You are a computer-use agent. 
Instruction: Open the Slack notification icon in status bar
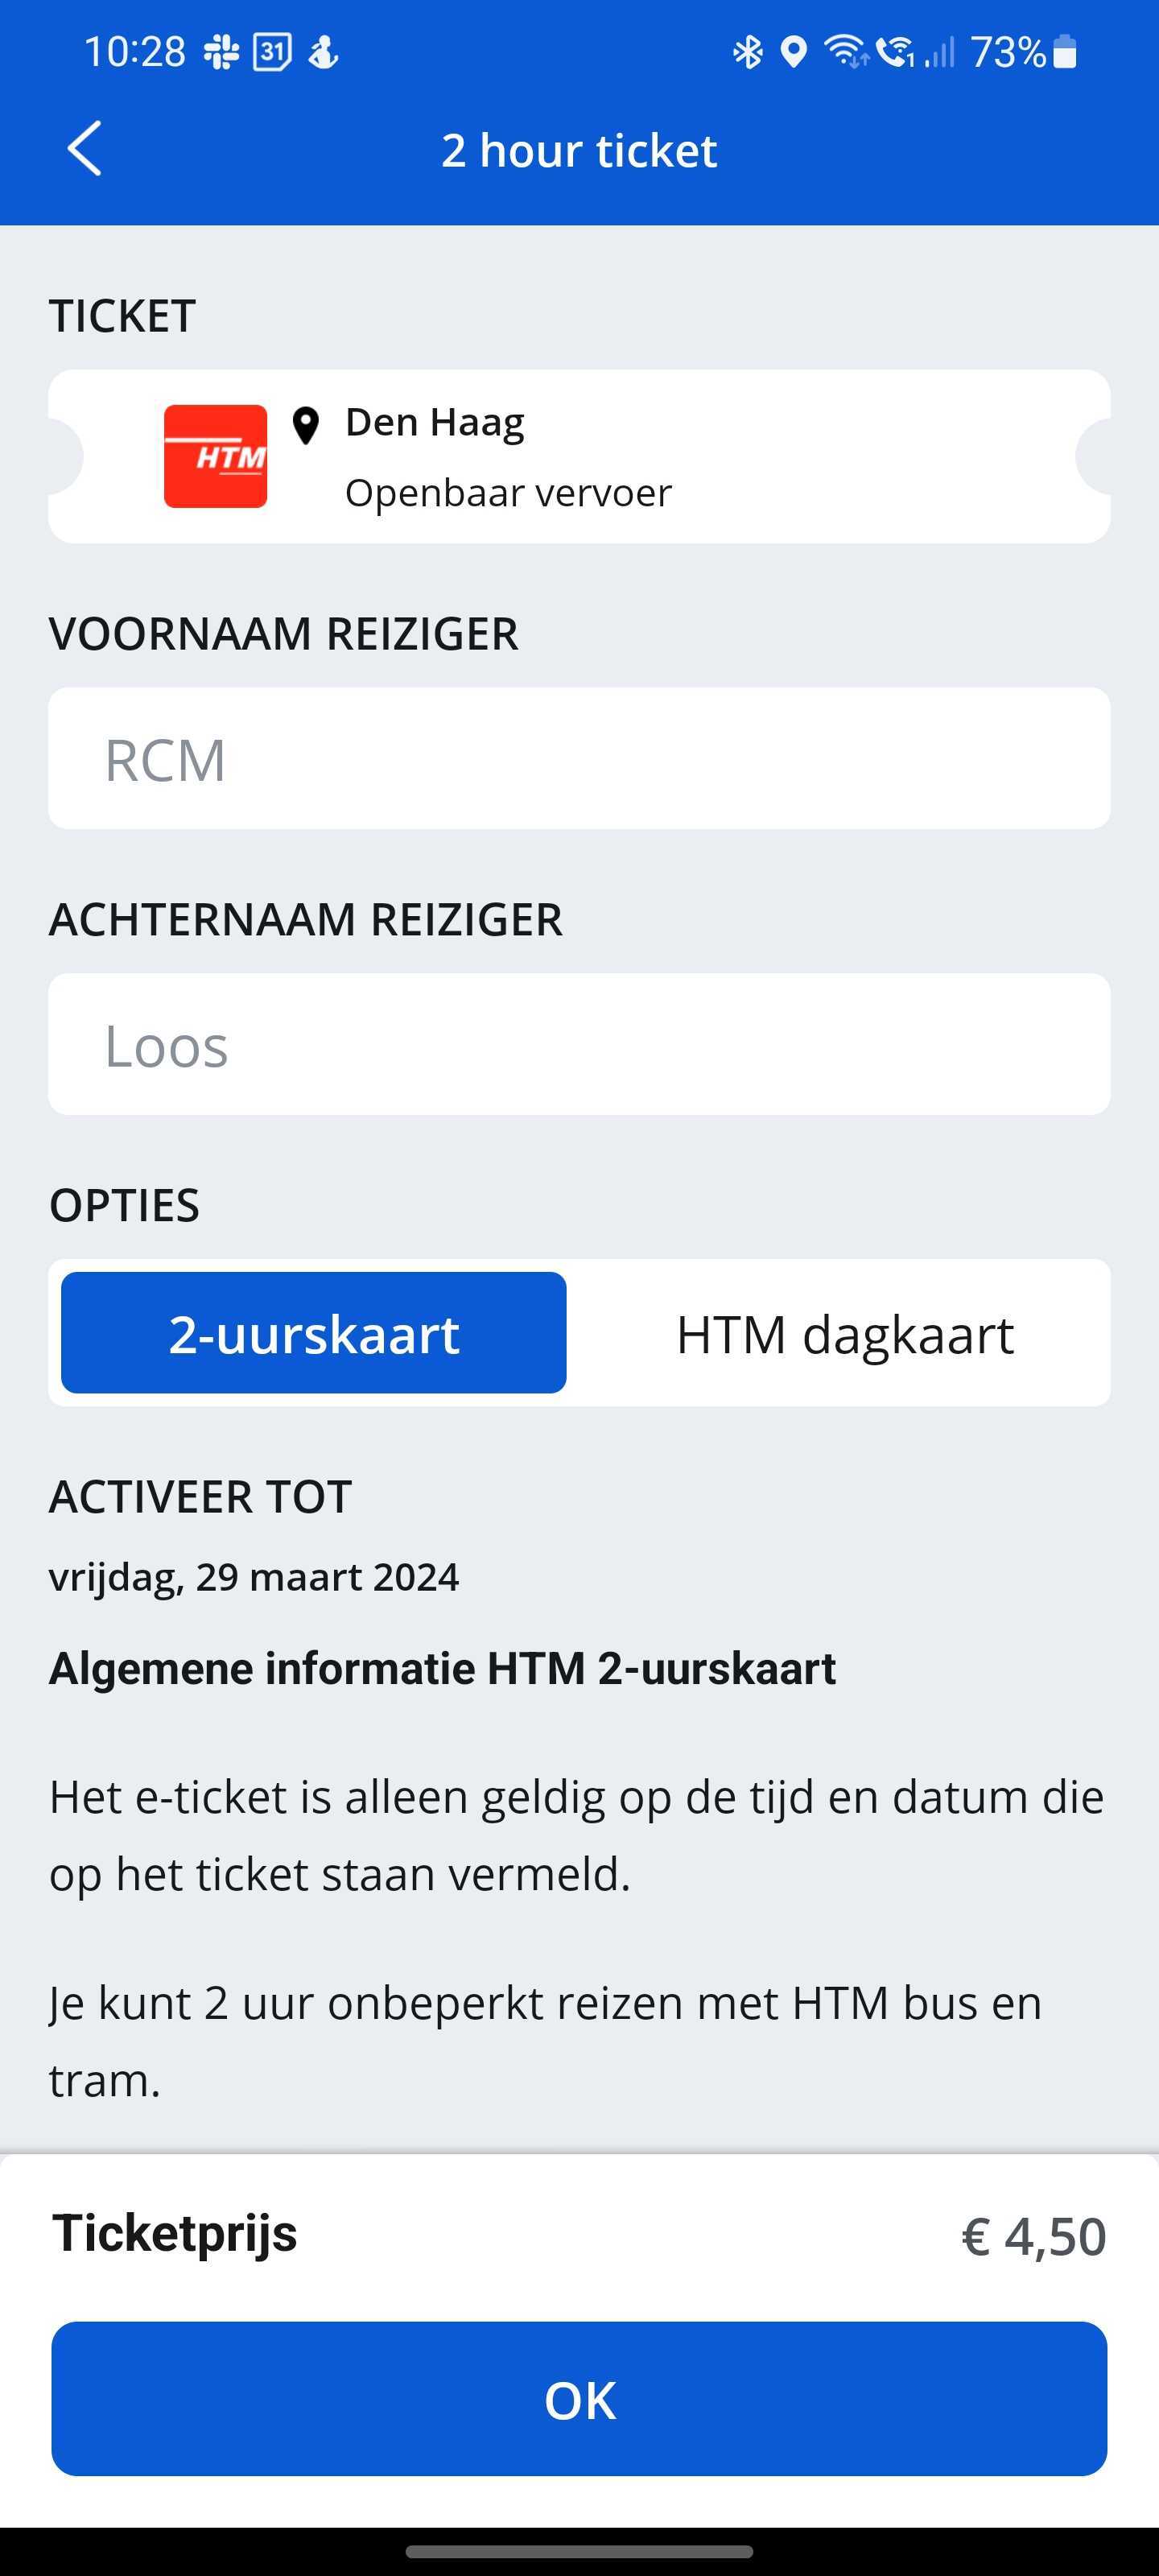222,52
